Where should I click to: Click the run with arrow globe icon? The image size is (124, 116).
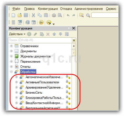point(49,22)
